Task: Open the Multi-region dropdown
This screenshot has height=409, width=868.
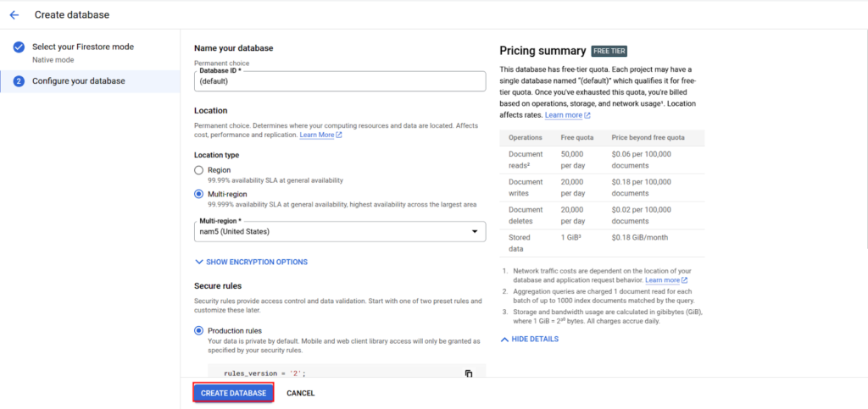Action: tap(340, 231)
